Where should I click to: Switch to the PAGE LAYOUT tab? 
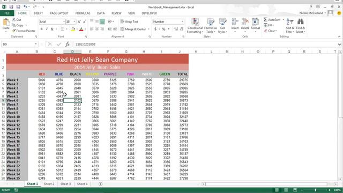[x=59, y=13]
